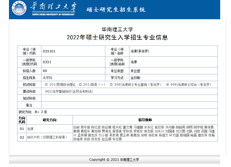Click advisor name 黄旭东
The height and width of the screenshot is (167, 231).
tap(86, 131)
